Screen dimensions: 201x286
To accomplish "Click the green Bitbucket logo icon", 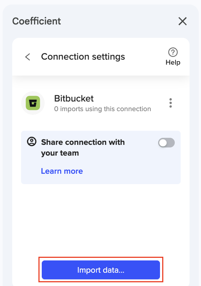I will click(x=33, y=103).
